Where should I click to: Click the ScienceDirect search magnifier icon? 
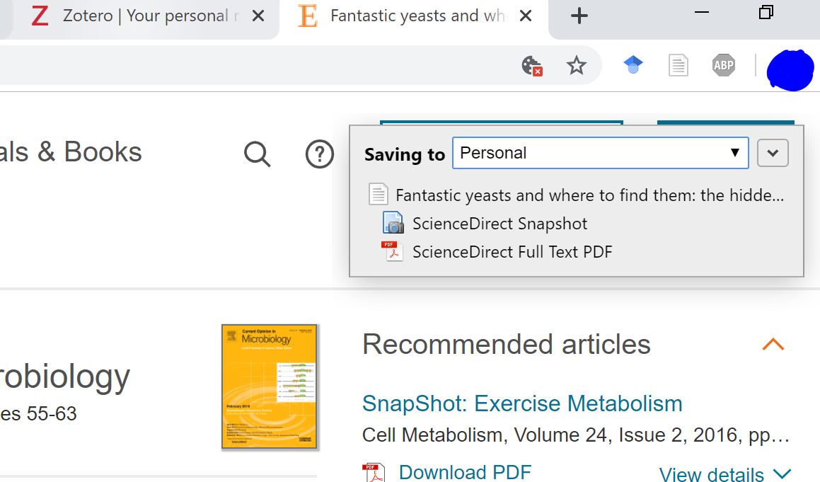pyautogui.click(x=258, y=154)
